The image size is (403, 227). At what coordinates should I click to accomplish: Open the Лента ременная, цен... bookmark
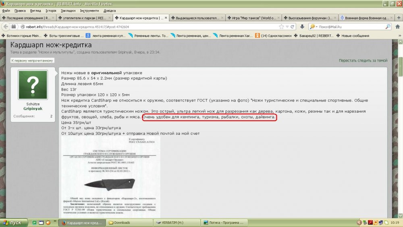click(191, 36)
